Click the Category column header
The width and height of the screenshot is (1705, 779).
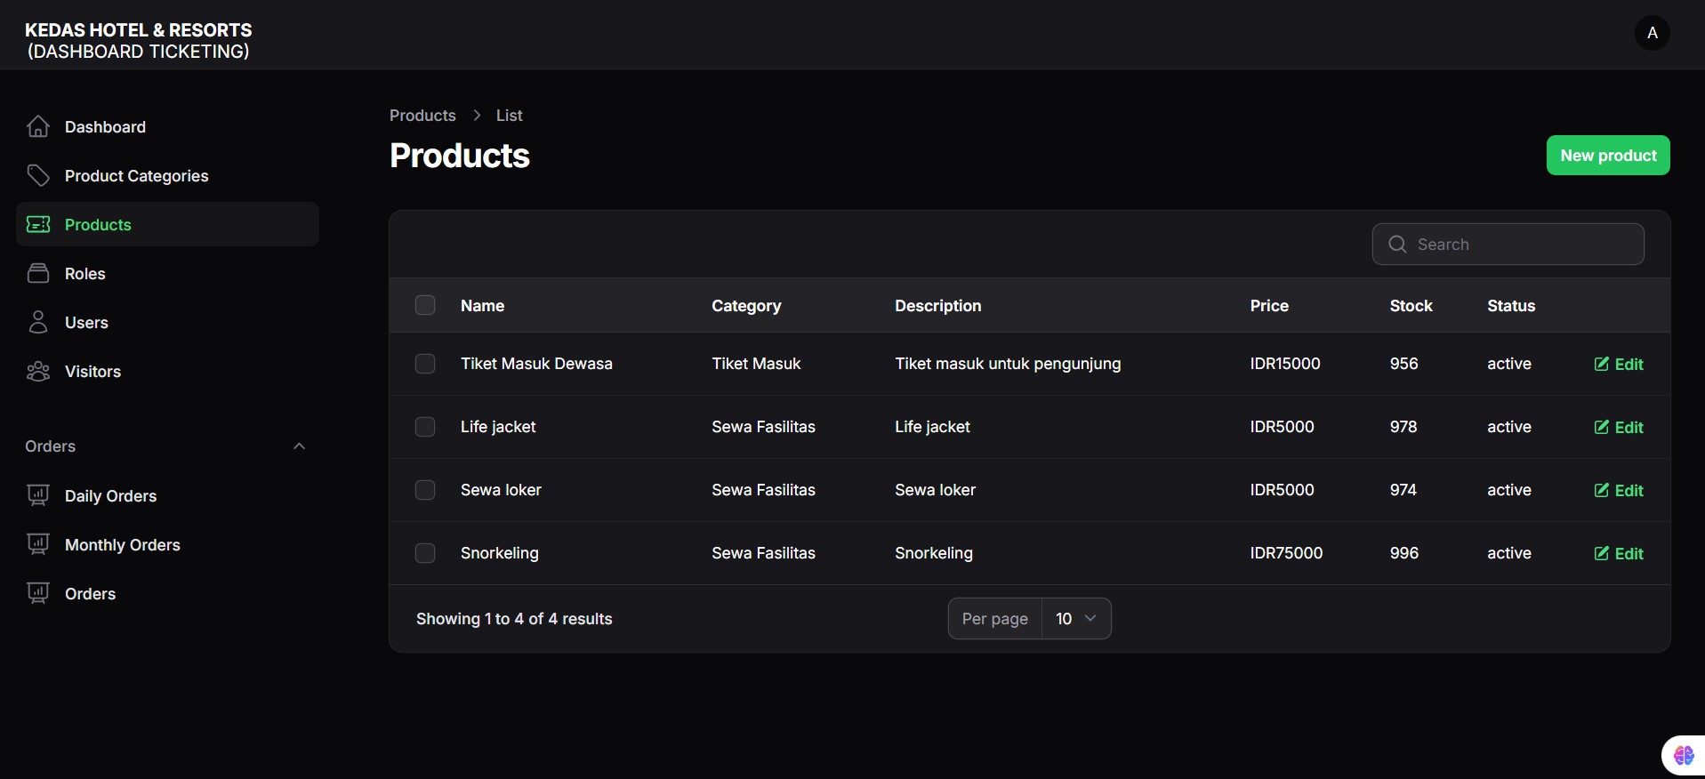coord(746,305)
